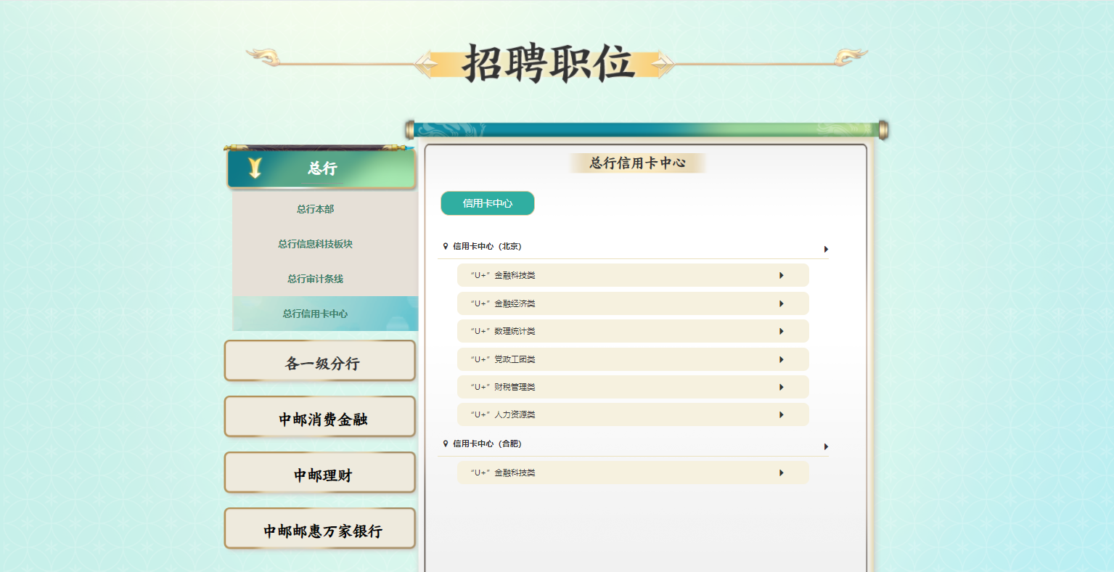Open “U+”金融经济类 position label
The width and height of the screenshot is (1114, 572).
coord(503,303)
